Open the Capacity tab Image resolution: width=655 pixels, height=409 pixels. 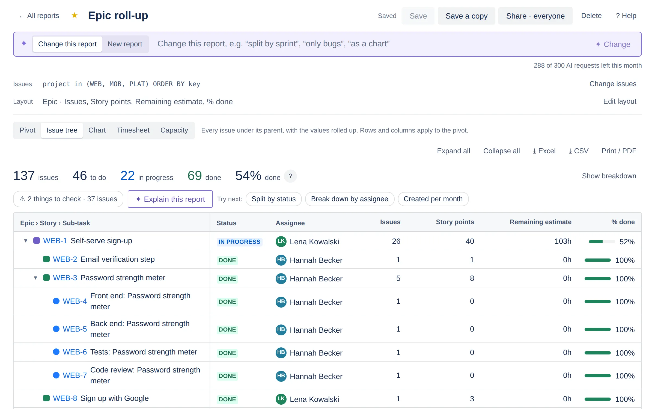tap(174, 130)
